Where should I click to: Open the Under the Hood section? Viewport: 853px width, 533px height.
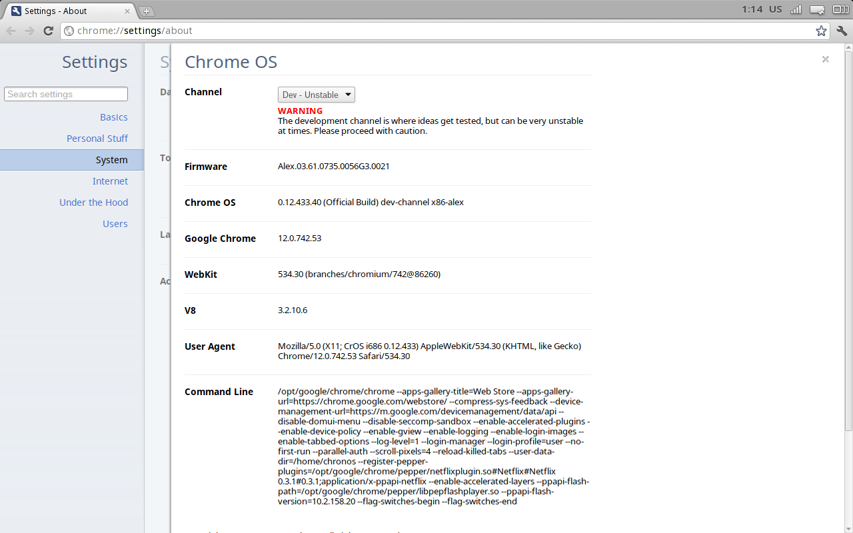pyautogui.click(x=93, y=203)
